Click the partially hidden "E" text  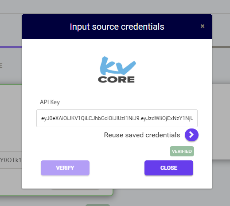[x=1, y=66]
